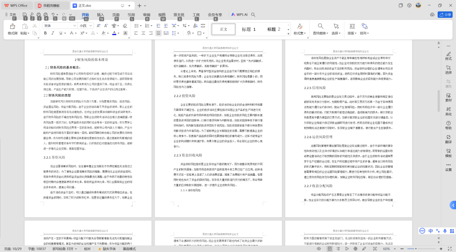Image resolution: width=456 pixels, height=252 pixels.
Task: Click the cloud sync icon beside the Share button
Action: point(432,15)
